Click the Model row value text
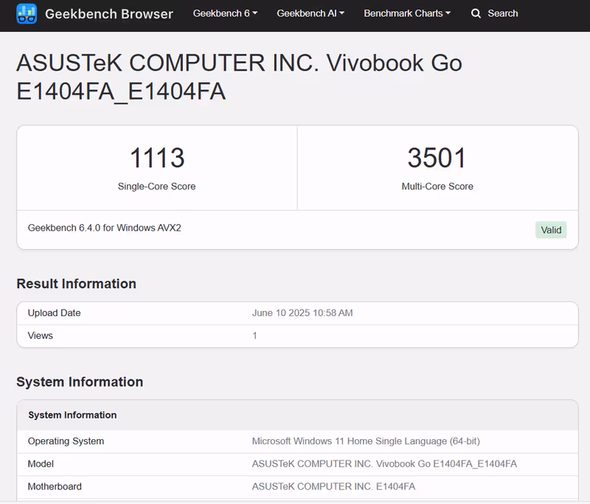The height and width of the screenshot is (504, 590). 384,464
